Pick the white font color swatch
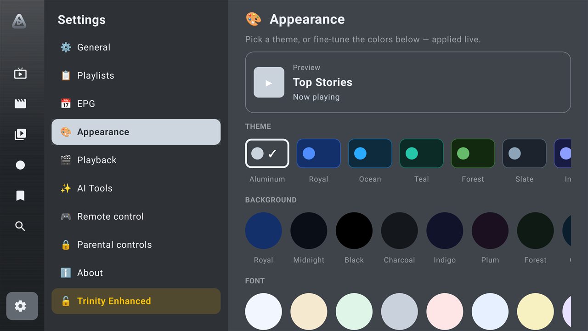The image size is (588, 331). coord(263,312)
